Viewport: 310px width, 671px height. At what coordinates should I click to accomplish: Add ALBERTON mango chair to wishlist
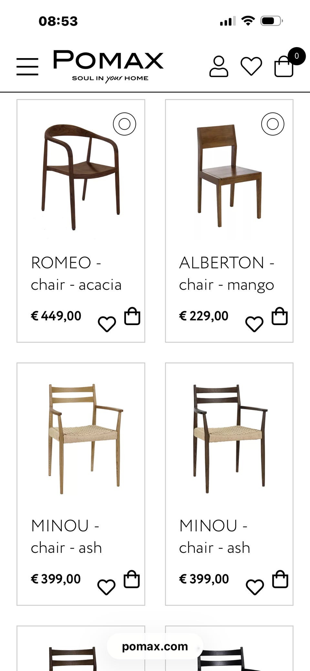pos(254,324)
